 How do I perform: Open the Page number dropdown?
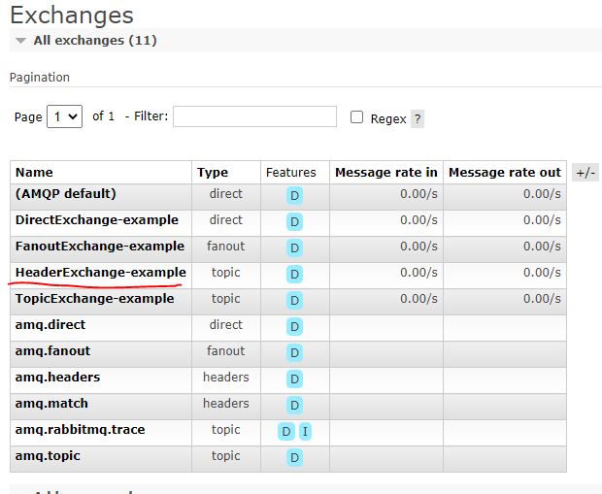(65, 116)
